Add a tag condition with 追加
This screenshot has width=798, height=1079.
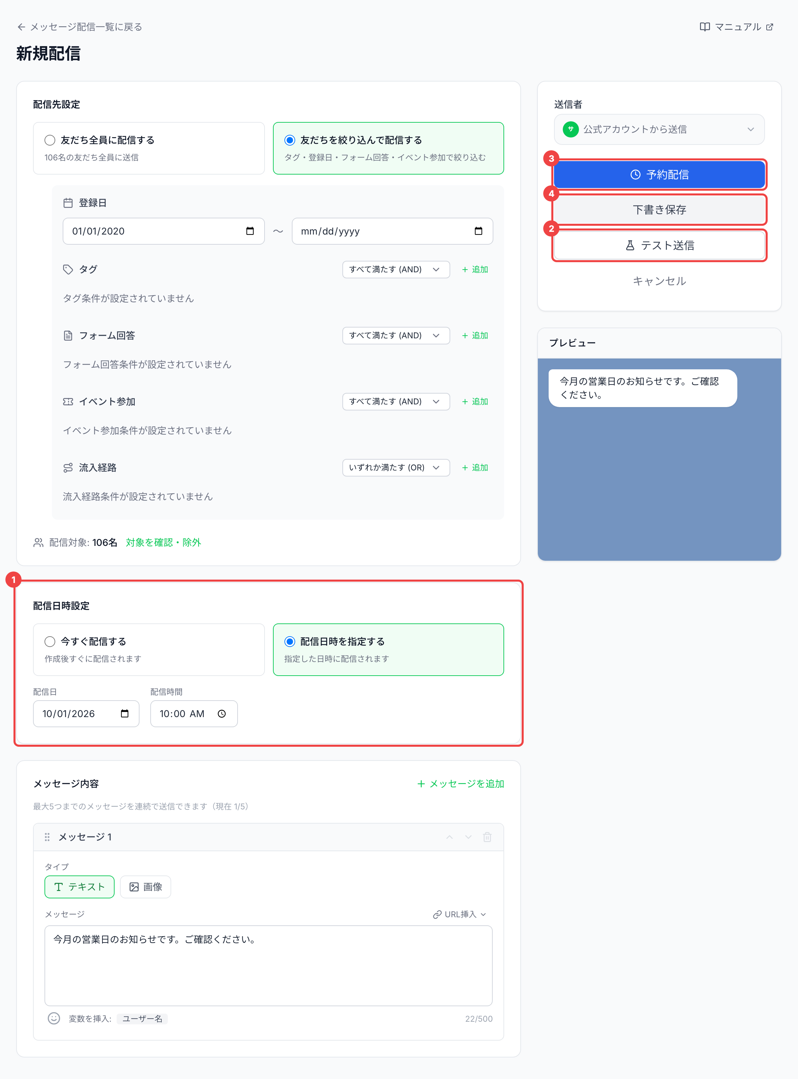click(475, 270)
